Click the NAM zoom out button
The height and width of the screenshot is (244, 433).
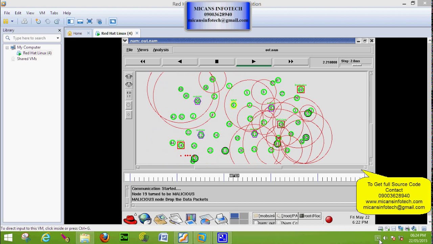(129, 85)
